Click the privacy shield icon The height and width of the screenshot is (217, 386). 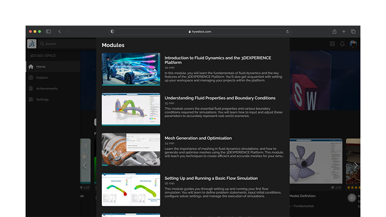(x=112, y=31)
